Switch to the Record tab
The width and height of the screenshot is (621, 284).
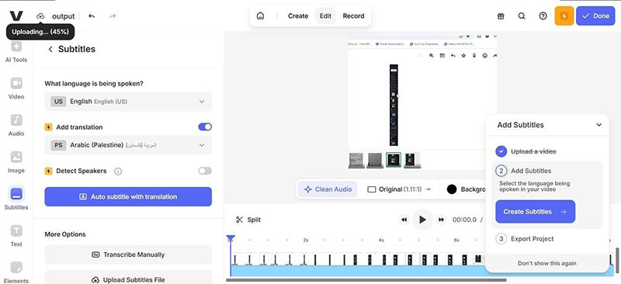point(353,16)
